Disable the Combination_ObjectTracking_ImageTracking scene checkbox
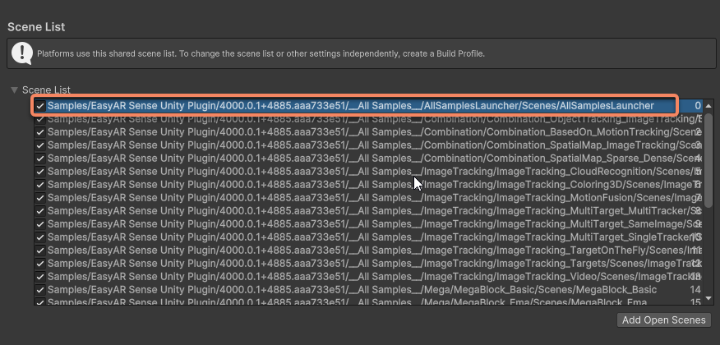720x345 pixels. 40,119
